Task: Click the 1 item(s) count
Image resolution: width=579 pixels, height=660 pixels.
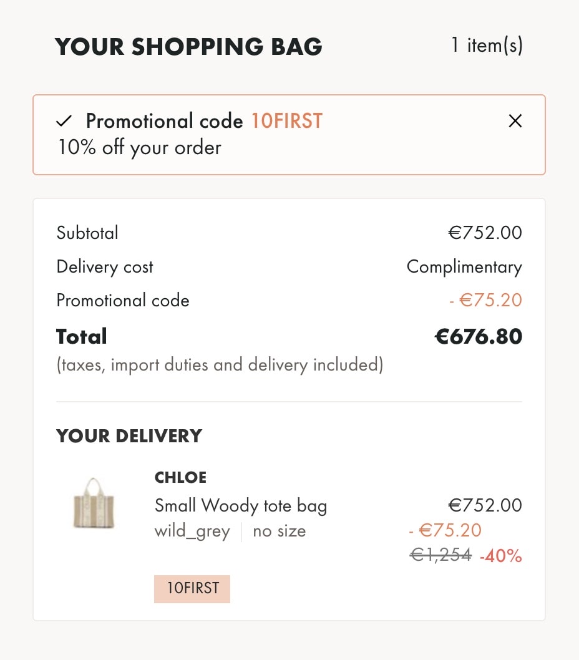Action: pyautogui.click(x=487, y=46)
